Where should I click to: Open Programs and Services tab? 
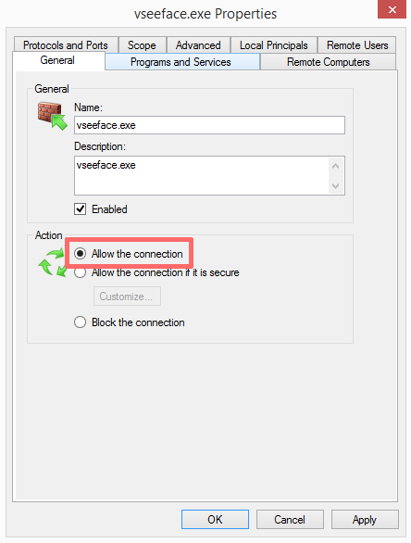tap(181, 62)
